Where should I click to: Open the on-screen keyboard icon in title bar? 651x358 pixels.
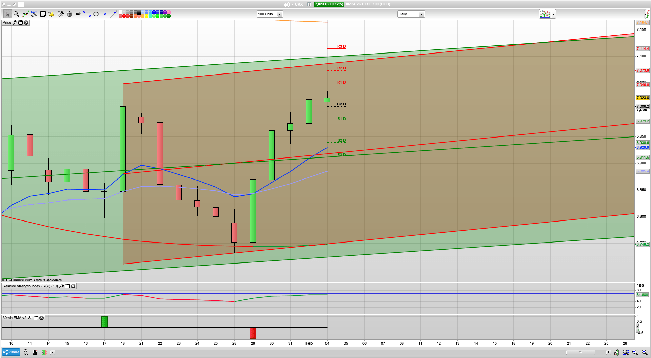[21, 4]
